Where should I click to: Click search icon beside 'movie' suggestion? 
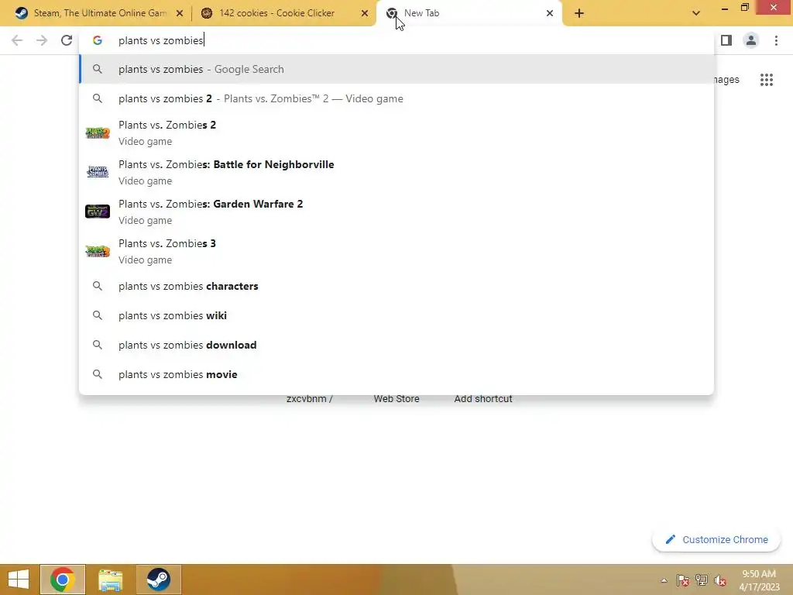[x=98, y=374]
